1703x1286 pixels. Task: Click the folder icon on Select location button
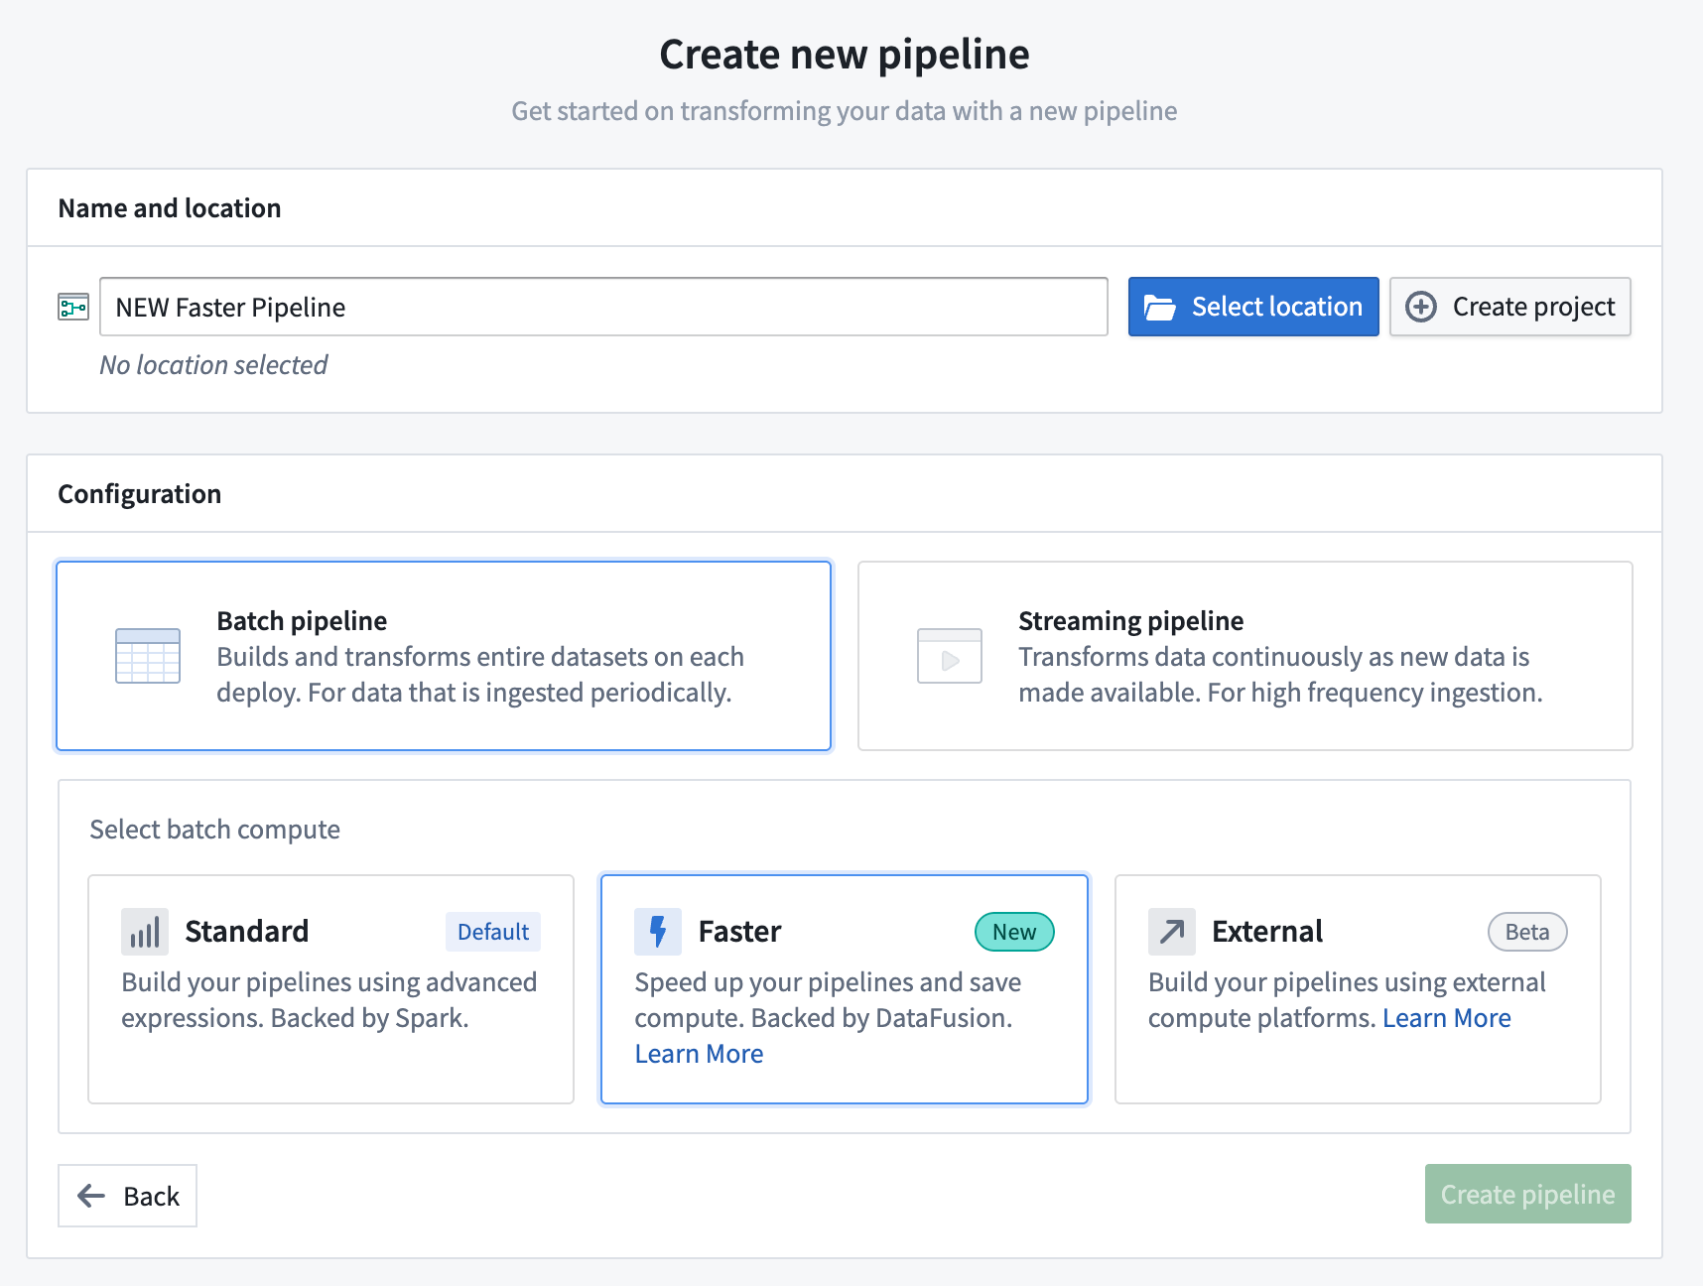1163,307
